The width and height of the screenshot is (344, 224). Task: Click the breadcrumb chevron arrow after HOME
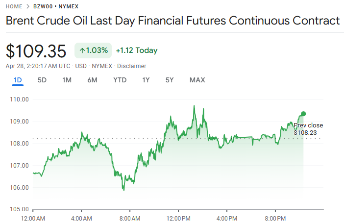27,6
